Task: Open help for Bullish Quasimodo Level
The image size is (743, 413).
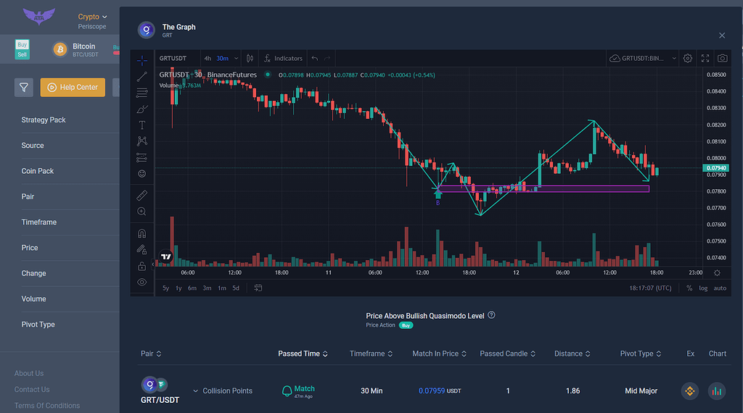Action: coord(491,315)
